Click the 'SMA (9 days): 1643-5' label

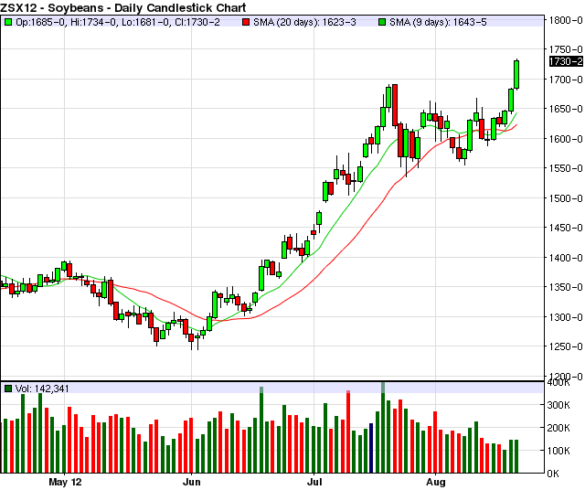coord(438,22)
